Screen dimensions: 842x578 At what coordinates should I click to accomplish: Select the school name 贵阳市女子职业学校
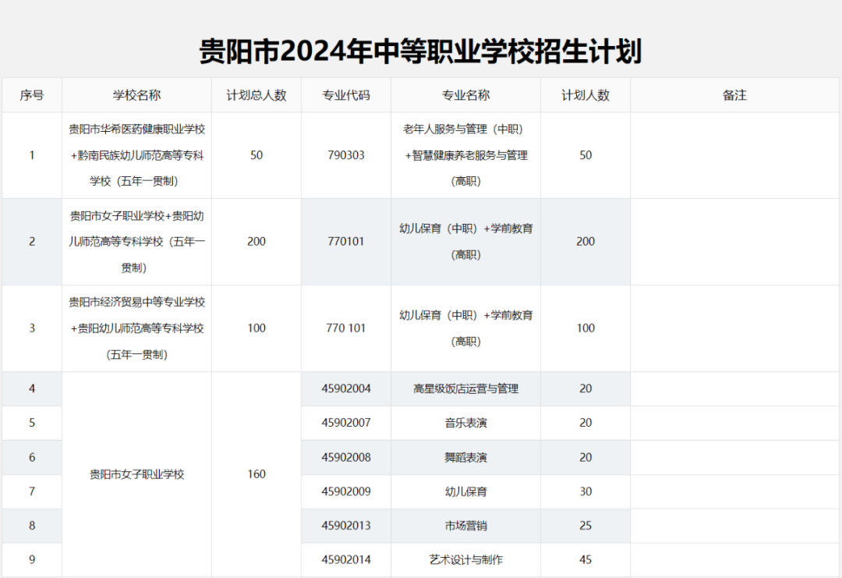[136, 473]
